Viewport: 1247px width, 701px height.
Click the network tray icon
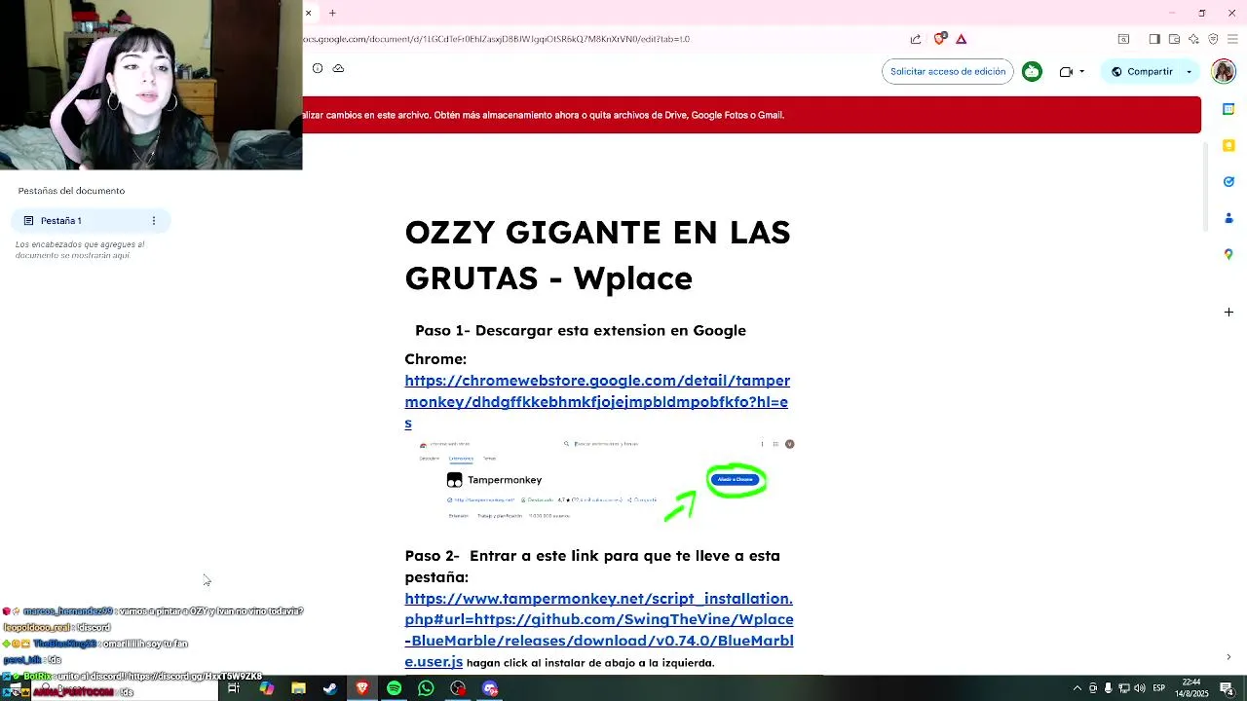point(1123,688)
